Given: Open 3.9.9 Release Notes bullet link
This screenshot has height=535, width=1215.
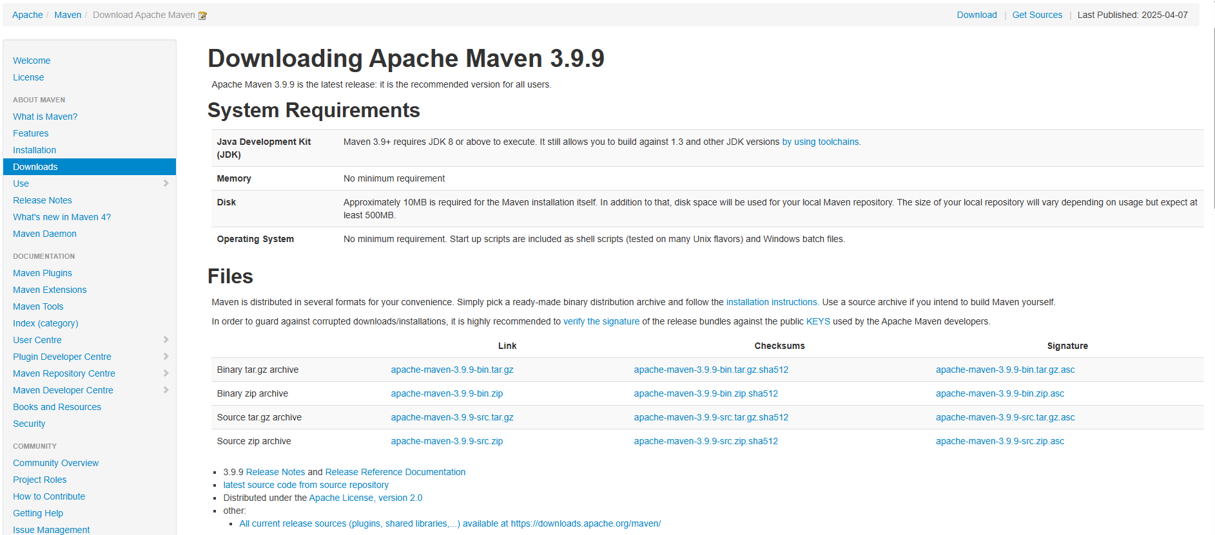Looking at the screenshot, I should (x=275, y=472).
